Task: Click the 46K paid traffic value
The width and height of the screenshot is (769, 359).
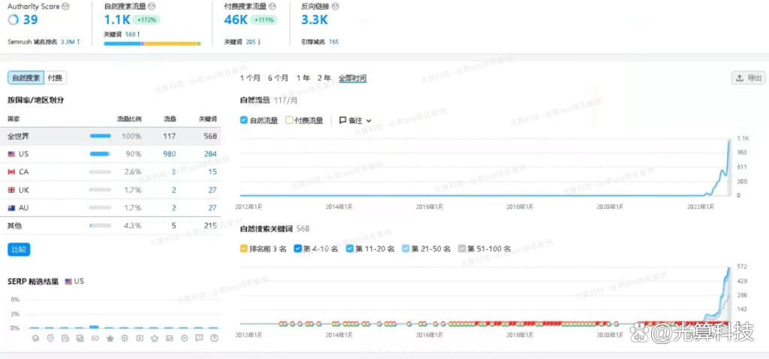Action: click(236, 20)
